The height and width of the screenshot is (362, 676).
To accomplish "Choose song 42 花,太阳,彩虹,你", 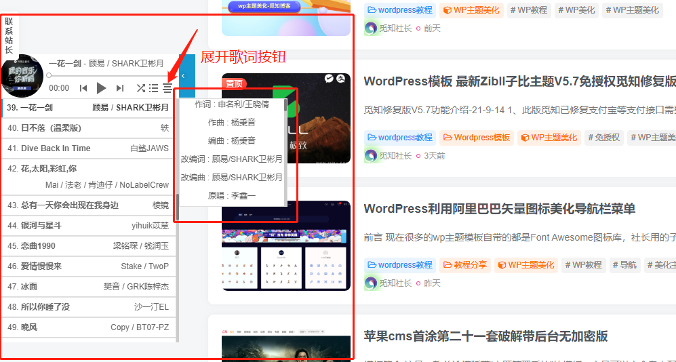I will click(88, 177).
